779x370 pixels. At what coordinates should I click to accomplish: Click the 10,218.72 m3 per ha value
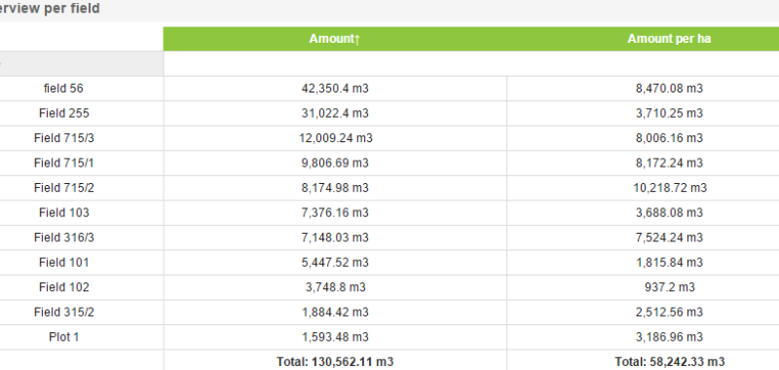click(x=669, y=188)
